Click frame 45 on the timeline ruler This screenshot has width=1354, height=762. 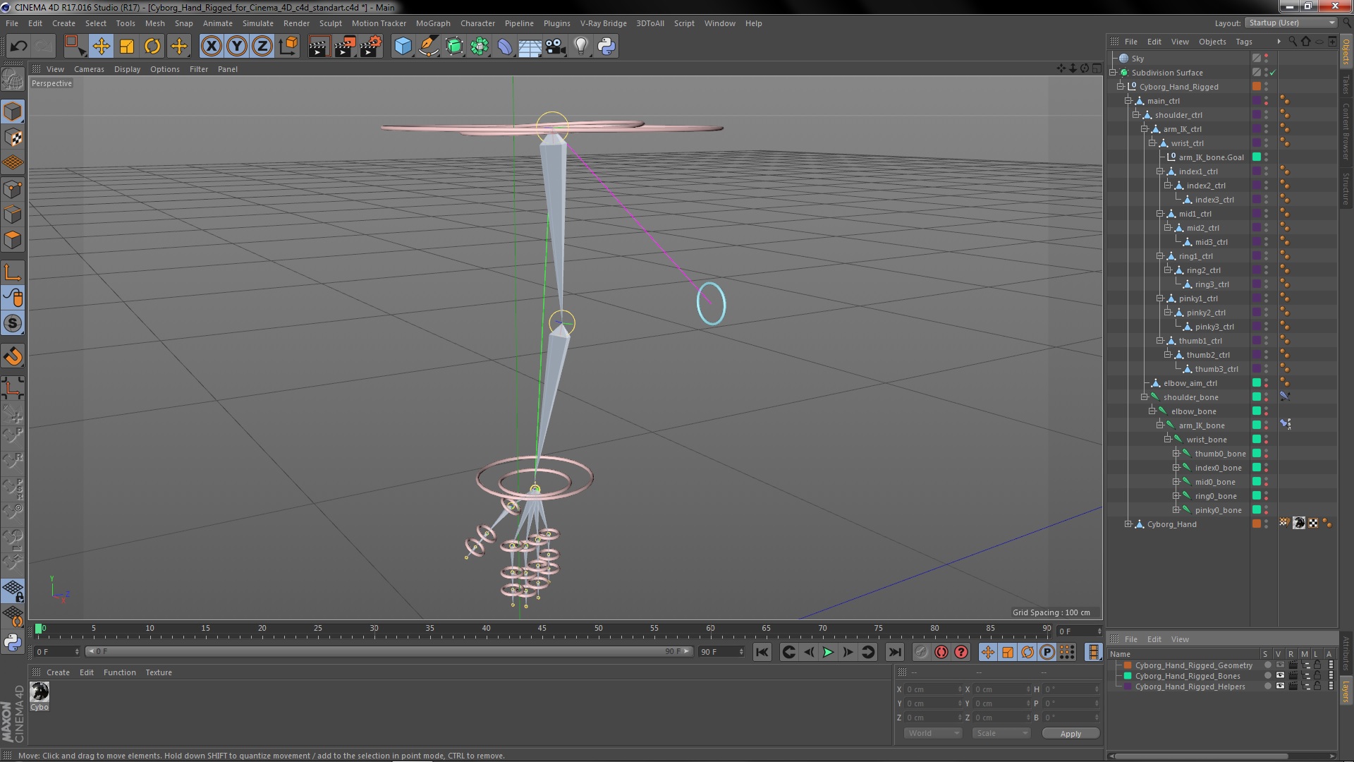[542, 628]
